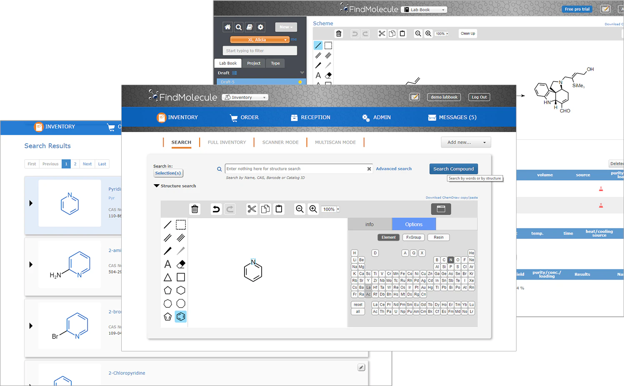Expand the zoom level 100% dropdown
The width and height of the screenshot is (624, 386).
pyautogui.click(x=330, y=209)
